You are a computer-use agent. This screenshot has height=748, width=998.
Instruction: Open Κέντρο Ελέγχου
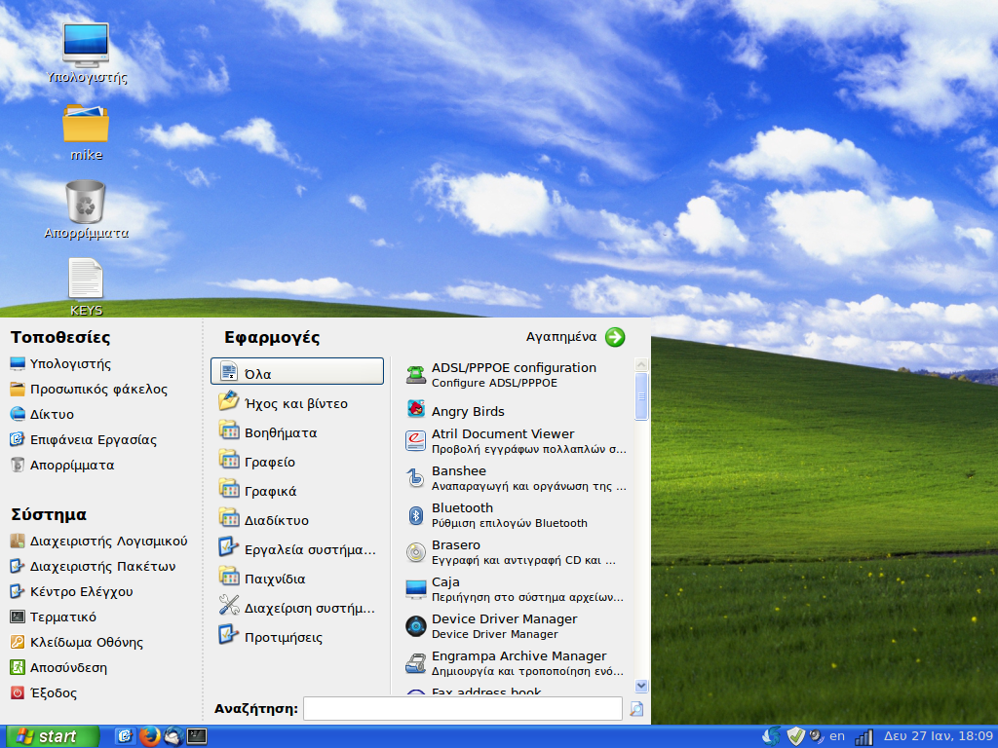tap(72, 591)
